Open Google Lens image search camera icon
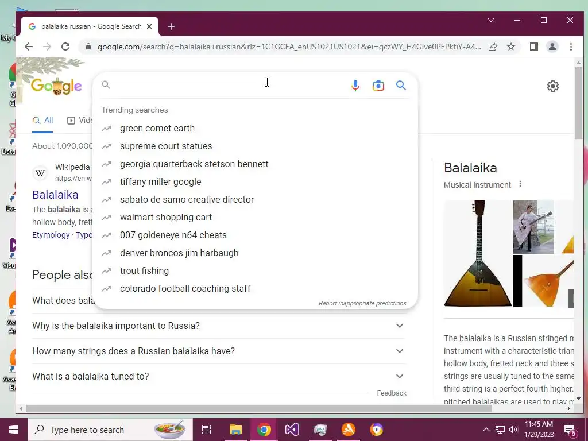 pyautogui.click(x=378, y=86)
